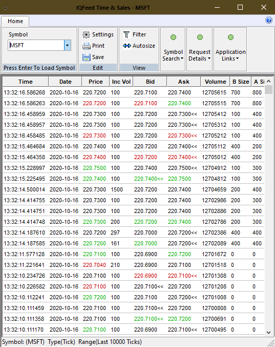Select the tick at time 13:32:14.414748
The image size is (275, 347).
134,222
